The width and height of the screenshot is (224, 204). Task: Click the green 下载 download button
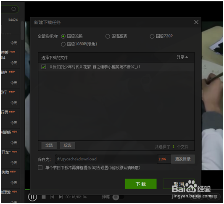[140, 184]
